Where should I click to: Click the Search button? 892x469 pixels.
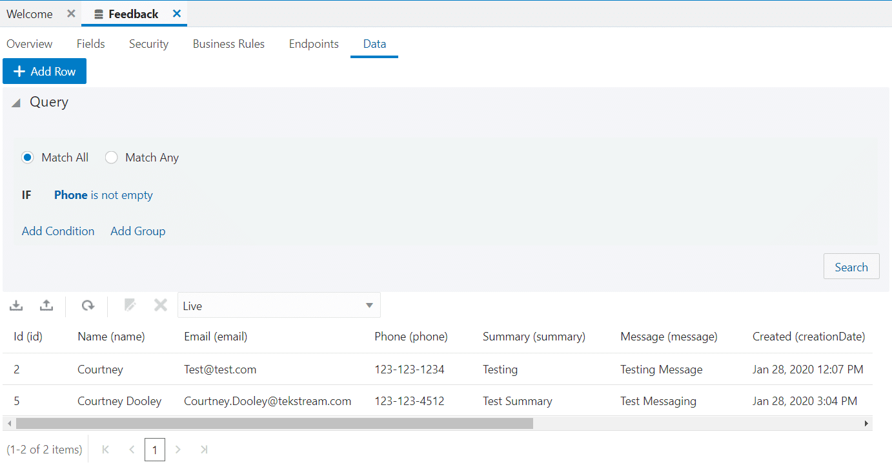coord(851,267)
